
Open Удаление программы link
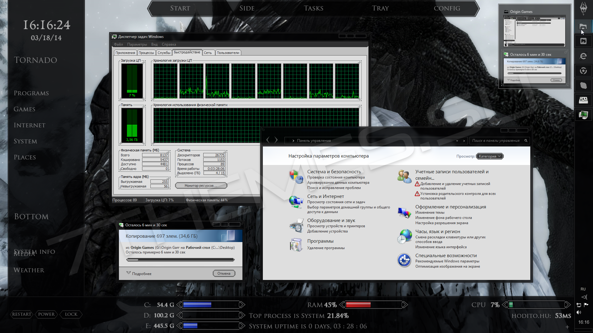point(326,248)
